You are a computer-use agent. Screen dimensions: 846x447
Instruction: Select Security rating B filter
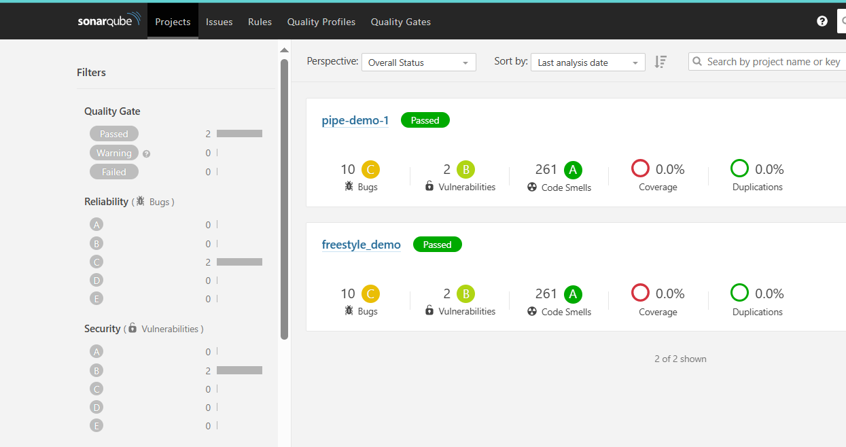coord(96,370)
